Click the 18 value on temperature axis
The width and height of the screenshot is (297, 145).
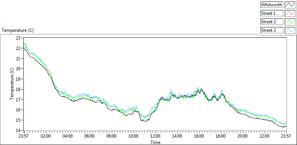[x=18, y=89]
